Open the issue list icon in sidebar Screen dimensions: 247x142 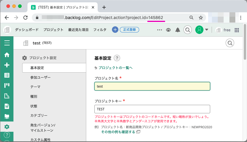coord(7,75)
